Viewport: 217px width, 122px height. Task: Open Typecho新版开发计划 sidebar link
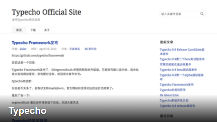(174, 100)
